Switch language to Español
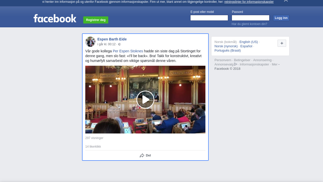 [x=246, y=46]
